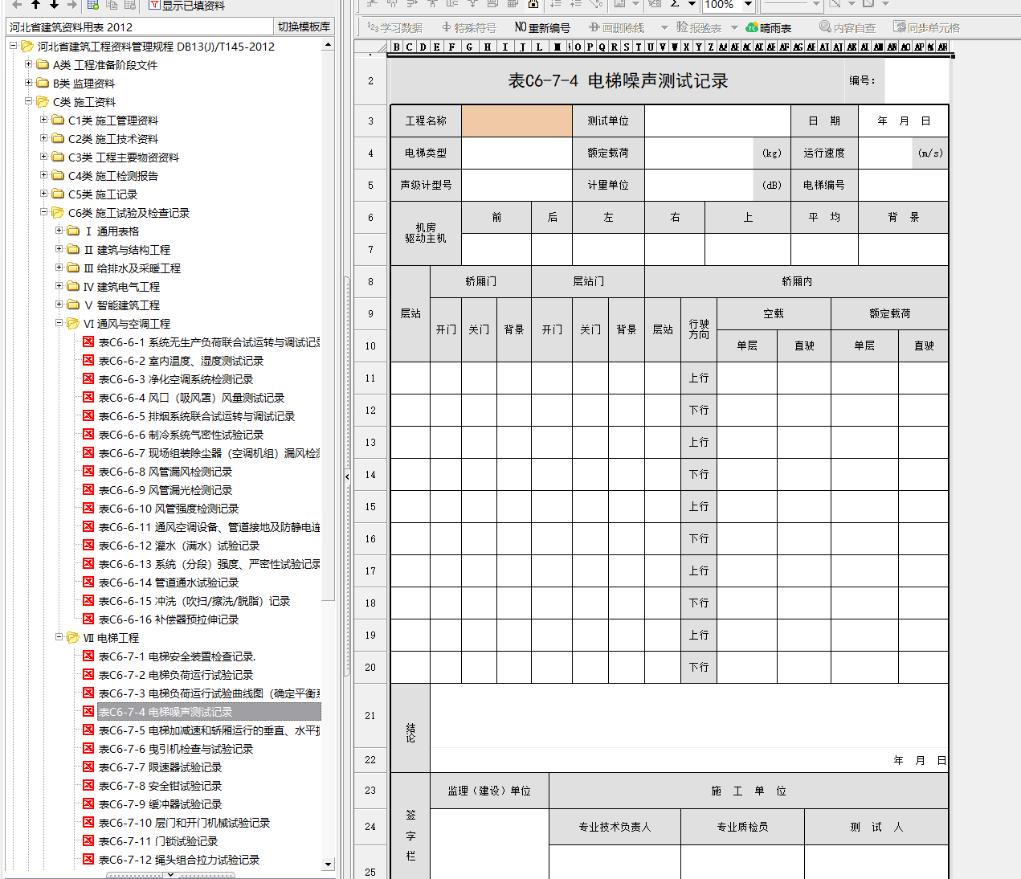Click the NO重新编号 renumber tool
The width and height of the screenshot is (1021, 879).
[x=542, y=27]
